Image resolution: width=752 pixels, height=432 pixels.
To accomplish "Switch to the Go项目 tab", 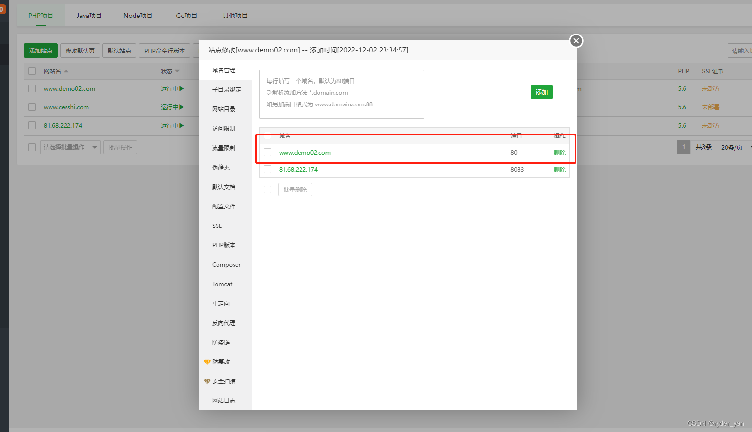I will 186,16.
